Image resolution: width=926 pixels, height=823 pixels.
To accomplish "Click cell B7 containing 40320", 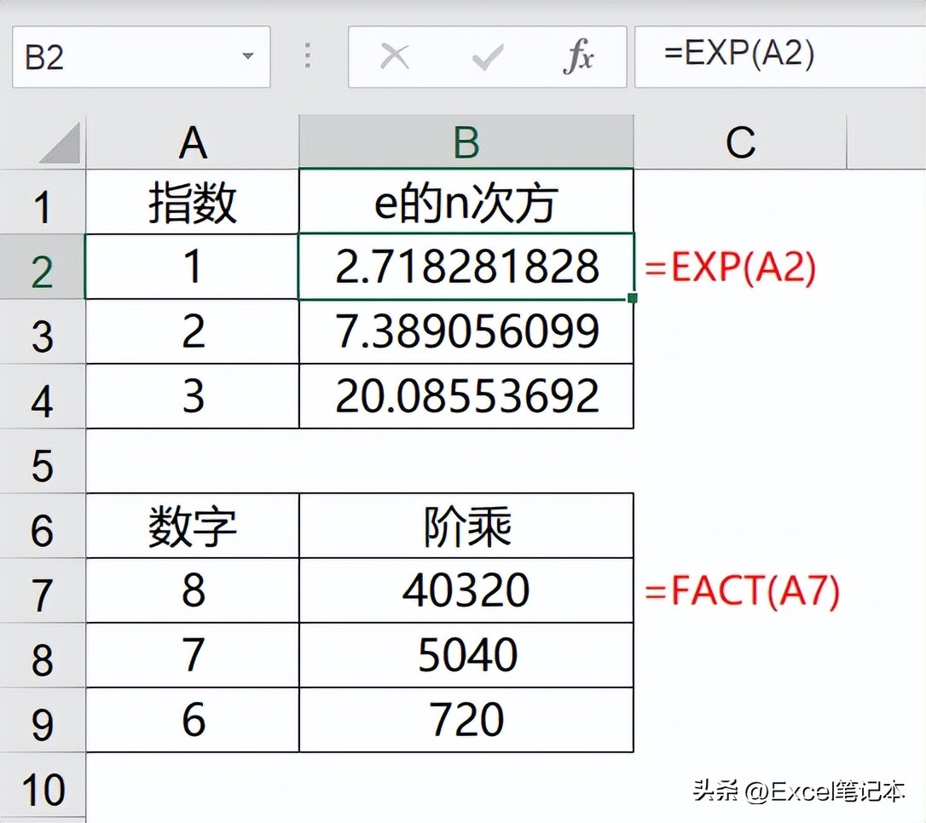I will click(466, 590).
